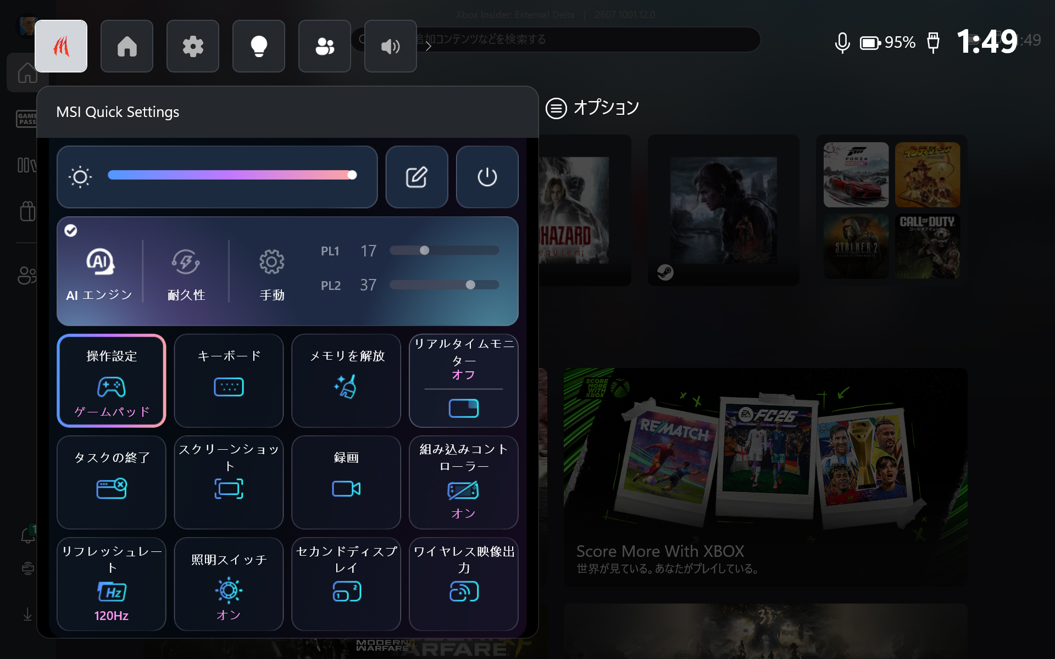Adjust the PL2 power limit slider
Viewport: 1055px width, 659px height.
[444, 285]
